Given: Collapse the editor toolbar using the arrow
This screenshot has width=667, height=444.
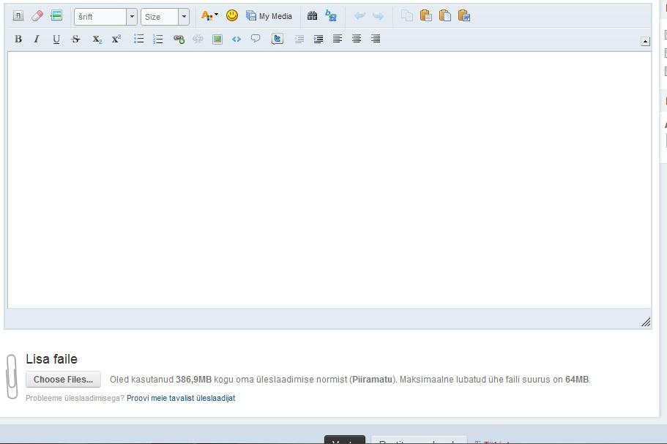Looking at the screenshot, I should pyautogui.click(x=645, y=42).
